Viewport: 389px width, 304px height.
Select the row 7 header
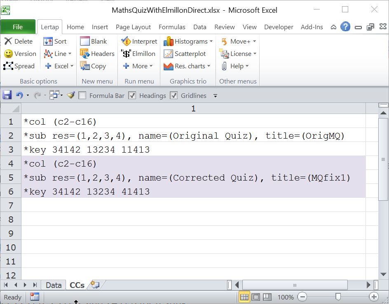pos(11,205)
